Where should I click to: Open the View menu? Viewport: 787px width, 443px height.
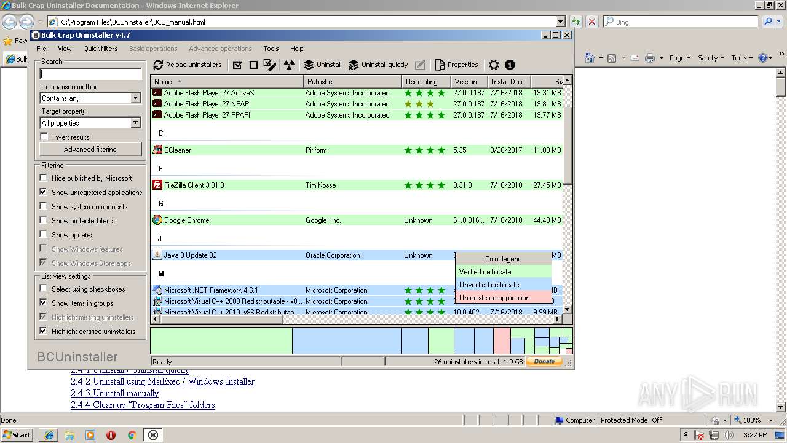click(x=65, y=49)
